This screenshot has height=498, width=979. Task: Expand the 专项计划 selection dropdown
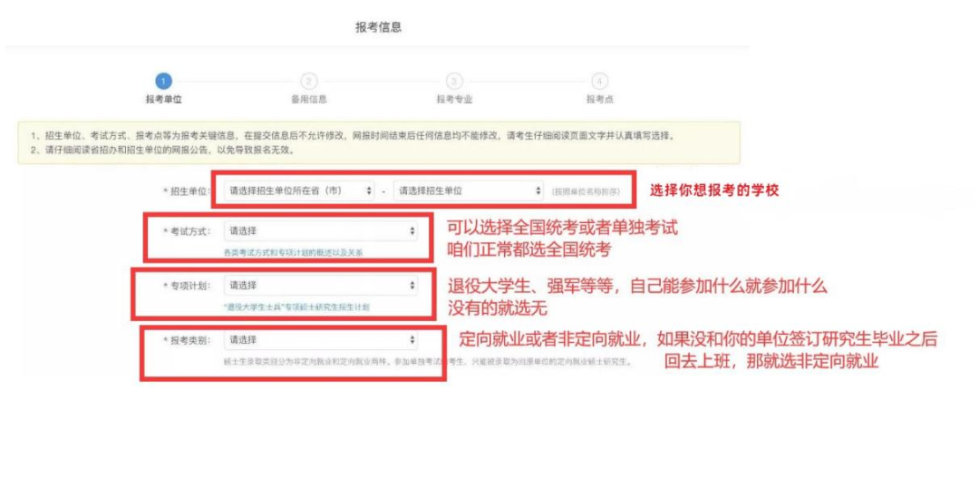point(321,286)
